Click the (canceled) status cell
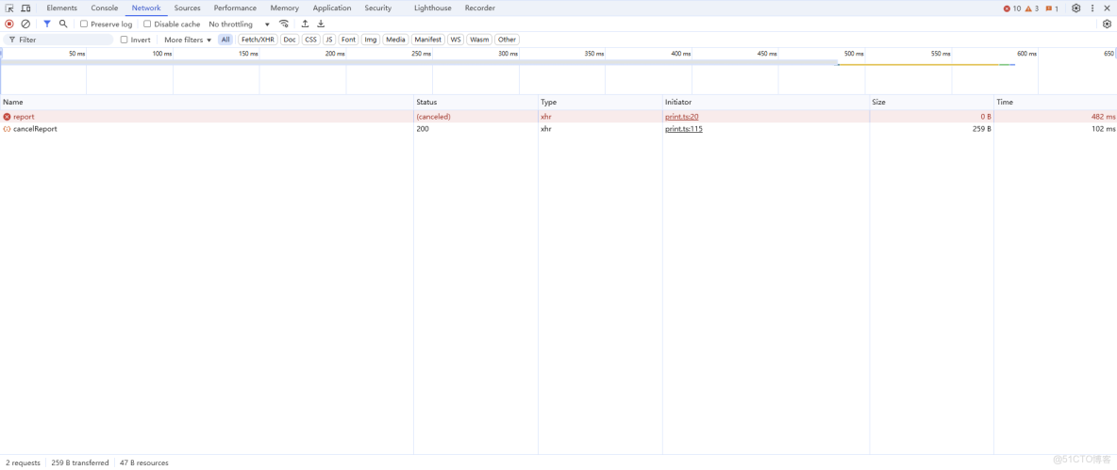This screenshot has height=470, width=1117. (475, 117)
